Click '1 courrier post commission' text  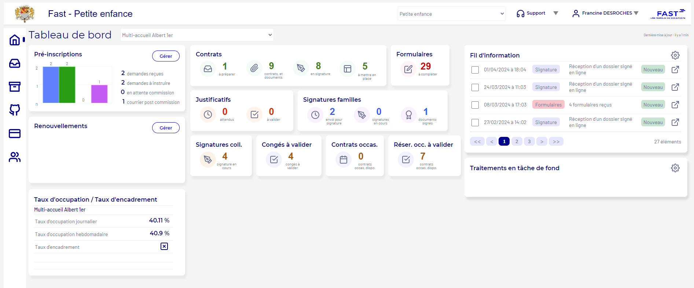click(151, 102)
